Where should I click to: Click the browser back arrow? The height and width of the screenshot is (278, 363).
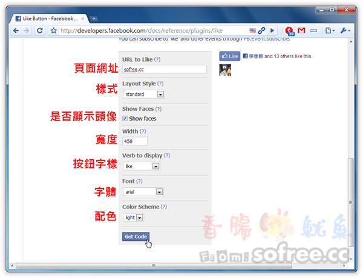(16, 30)
